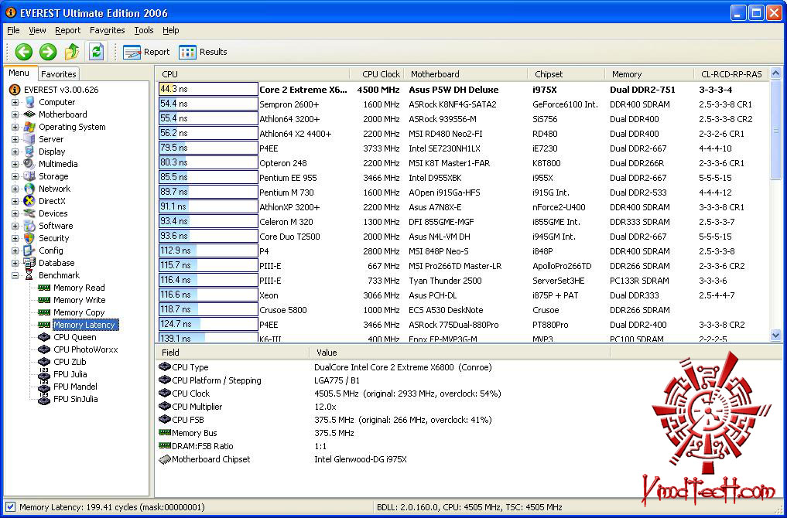Click the Field column header

231,353
